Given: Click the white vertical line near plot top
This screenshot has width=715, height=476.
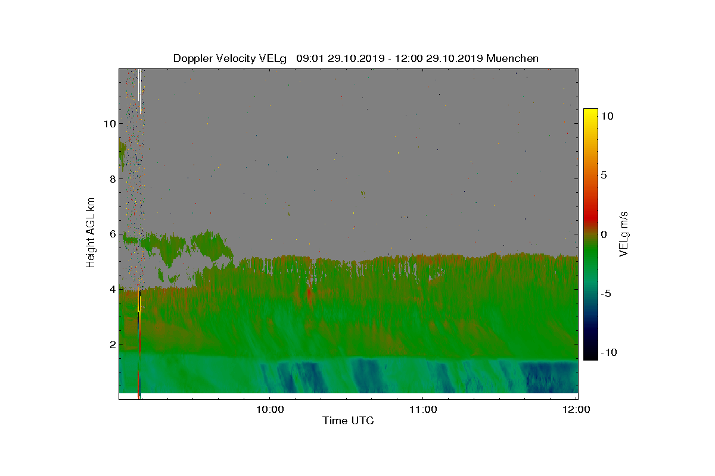Looking at the screenshot, I should [139, 91].
